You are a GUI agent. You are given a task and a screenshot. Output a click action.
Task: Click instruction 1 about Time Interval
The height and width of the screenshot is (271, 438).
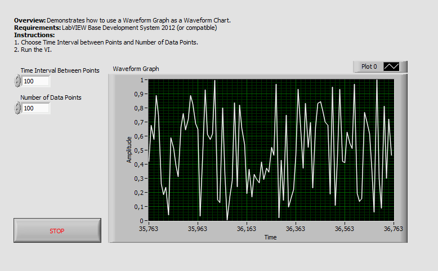106,42
